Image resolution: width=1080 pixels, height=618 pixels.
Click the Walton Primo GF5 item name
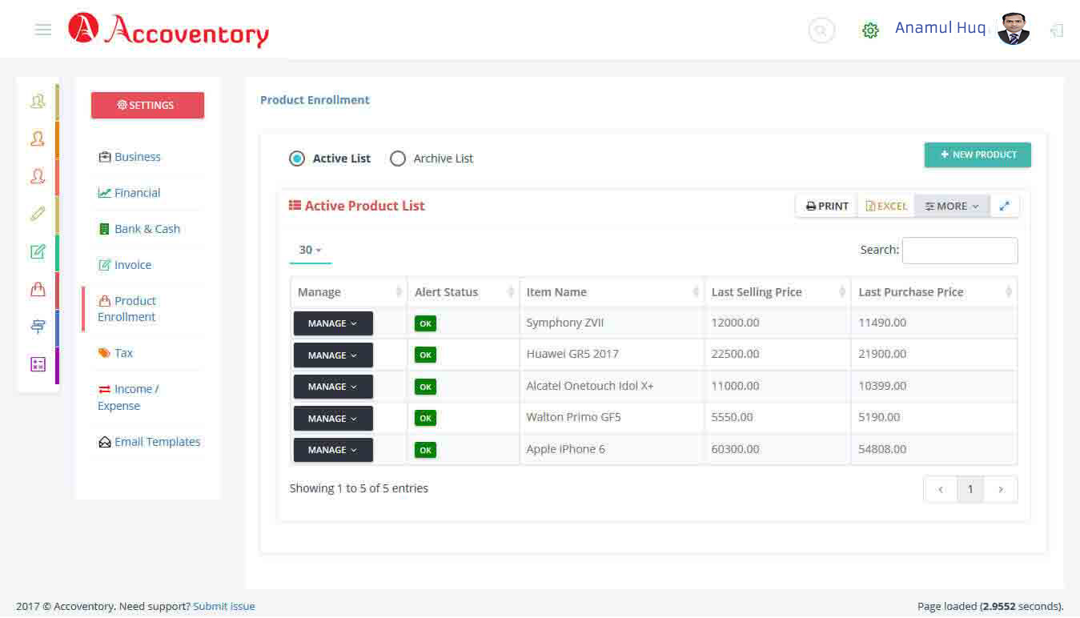573,417
